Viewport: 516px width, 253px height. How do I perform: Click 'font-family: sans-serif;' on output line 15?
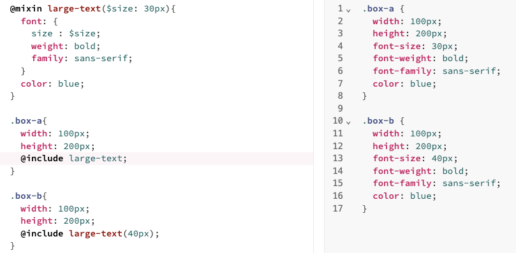pyautogui.click(x=436, y=184)
